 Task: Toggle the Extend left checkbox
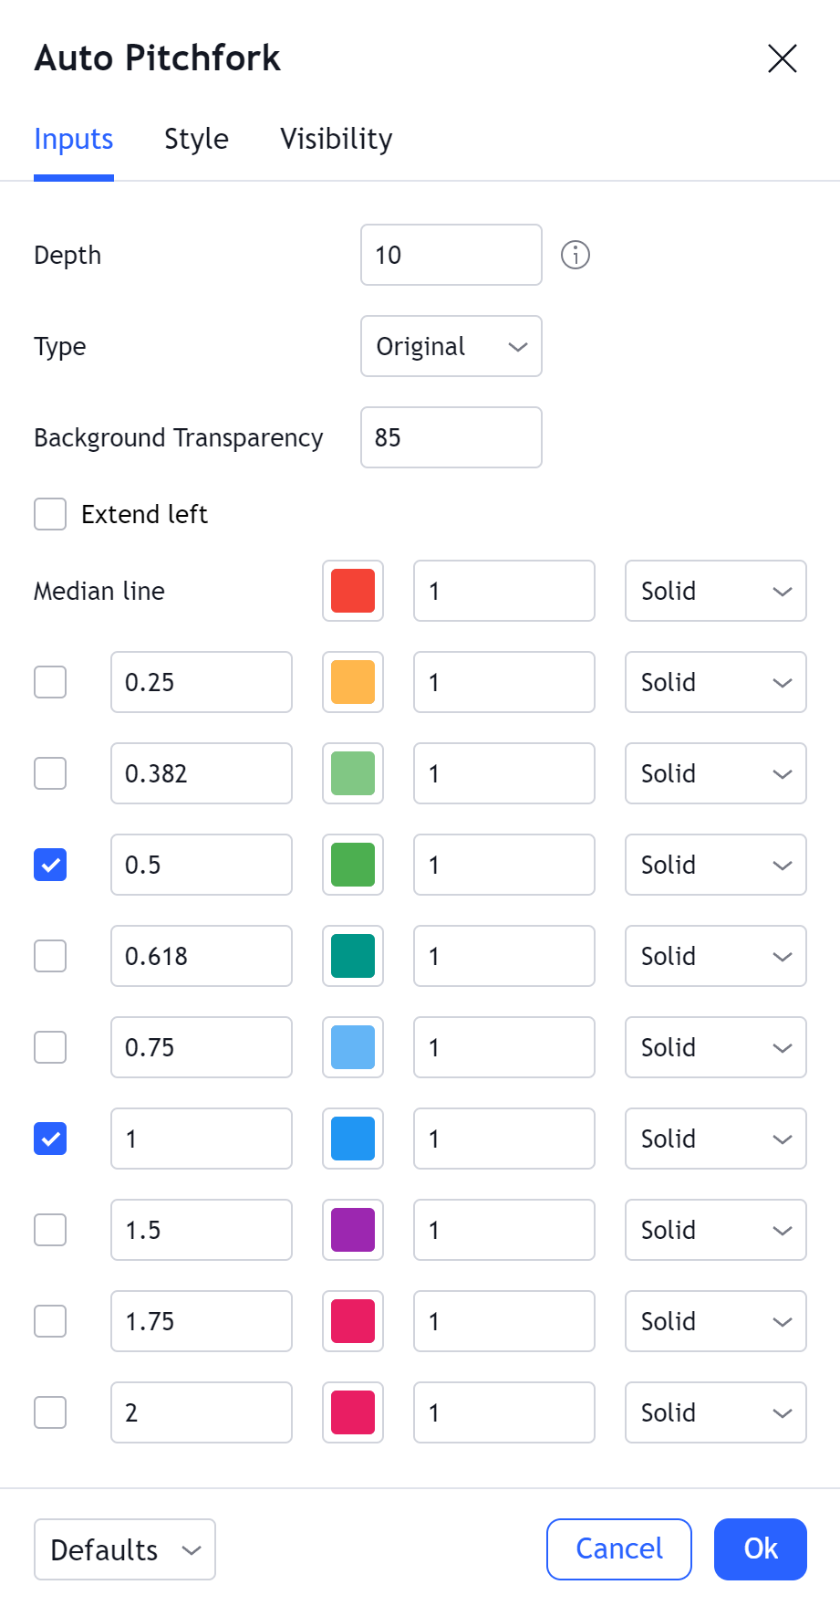pyautogui.click(x=50, y=514)
